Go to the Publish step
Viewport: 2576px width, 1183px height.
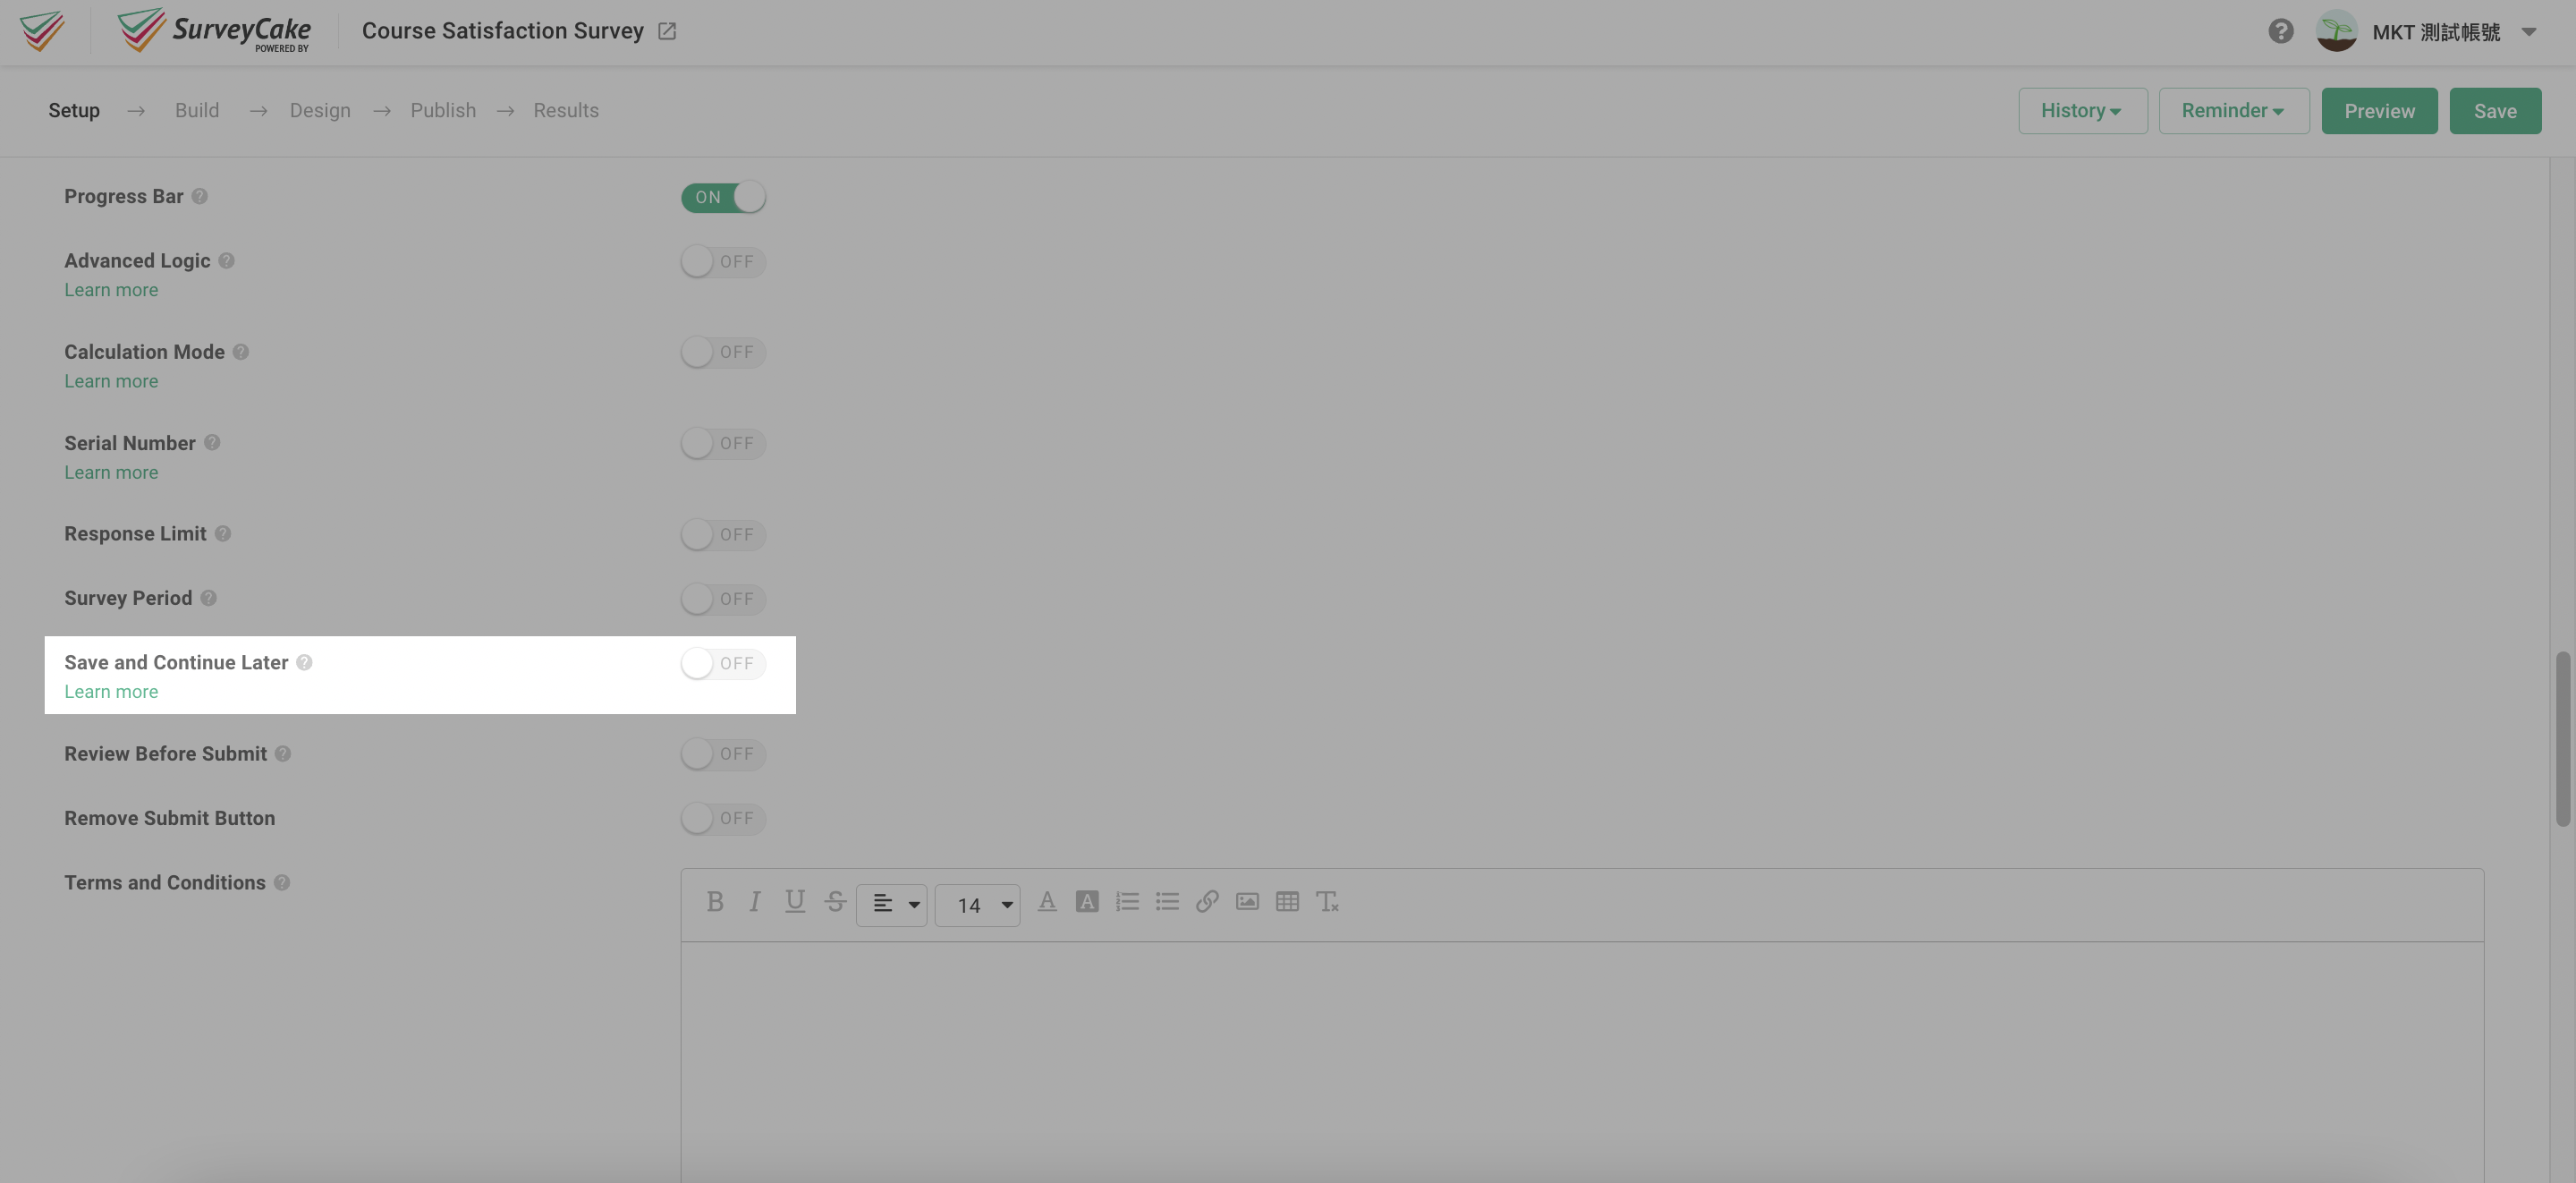click(443, 110)
